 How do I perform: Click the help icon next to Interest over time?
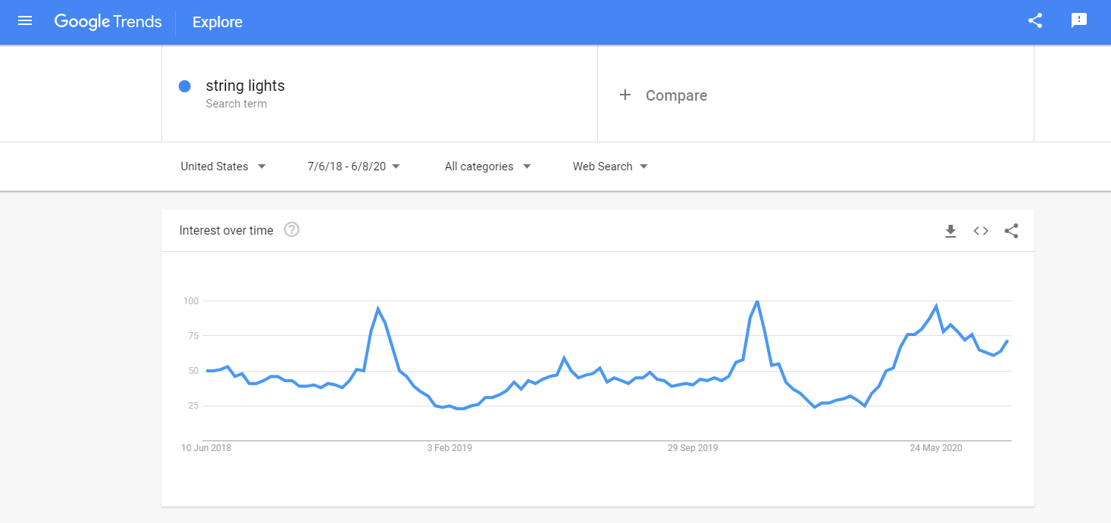(292, 229)
